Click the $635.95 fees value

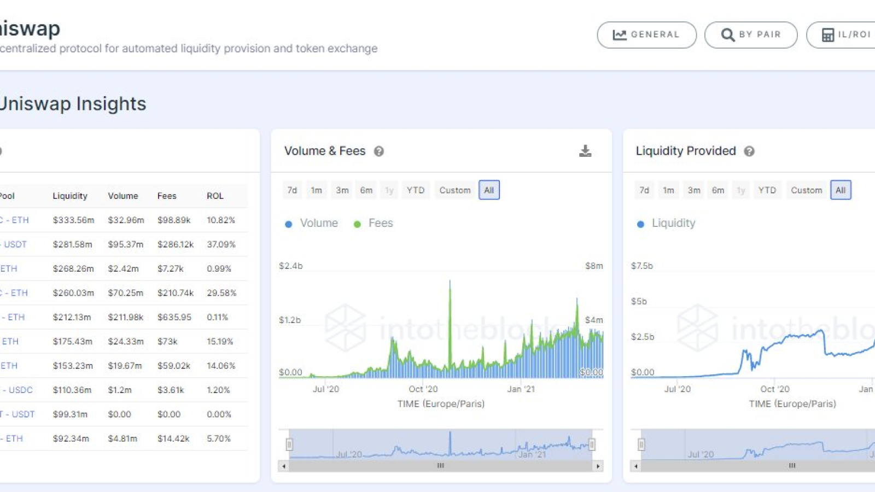click(174, 317)
